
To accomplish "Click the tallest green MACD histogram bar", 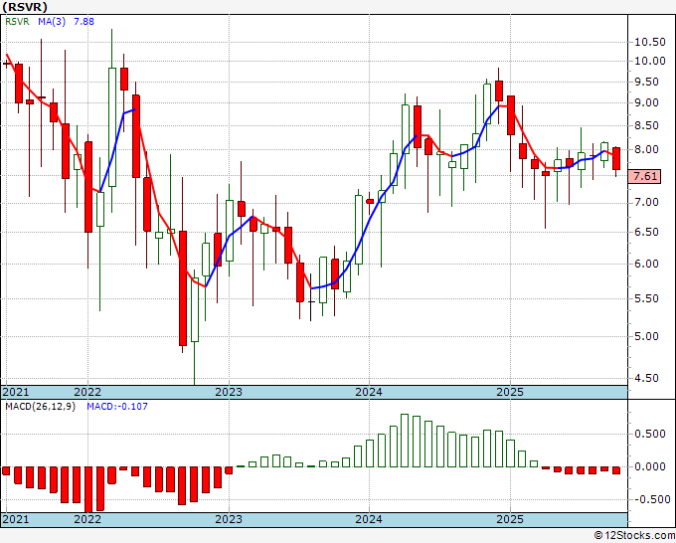I will point(405,441).
